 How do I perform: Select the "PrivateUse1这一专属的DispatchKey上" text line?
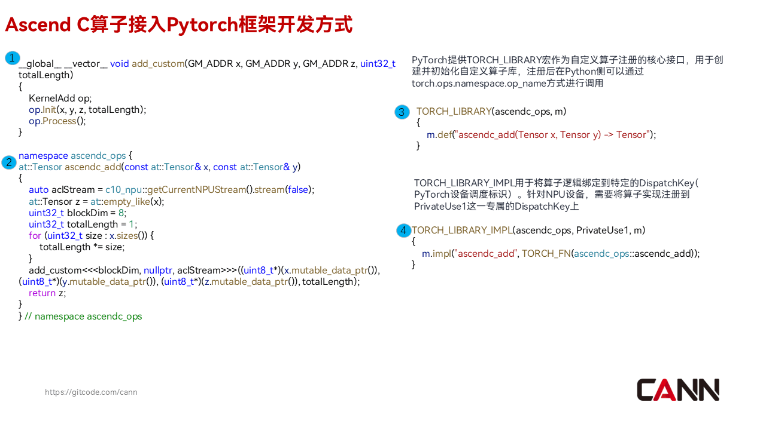(x=497, y=206)
